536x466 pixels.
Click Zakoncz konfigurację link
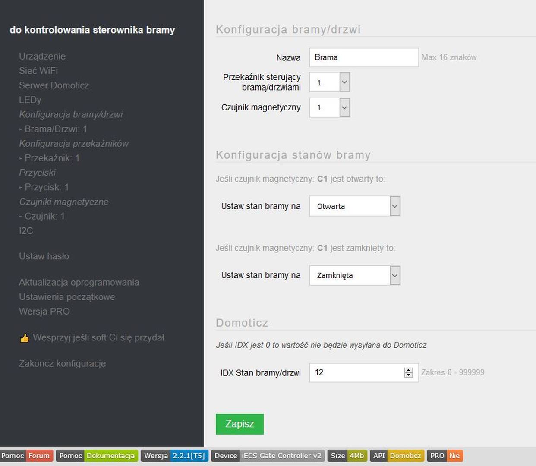click(x=62, y=364)
